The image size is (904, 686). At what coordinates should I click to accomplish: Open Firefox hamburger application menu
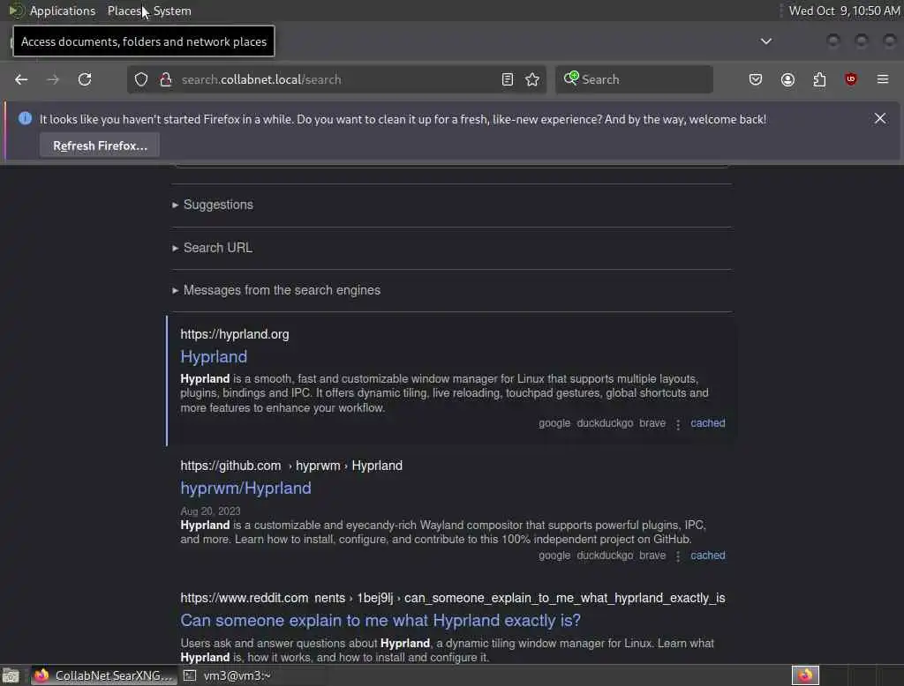click(883, 79)
